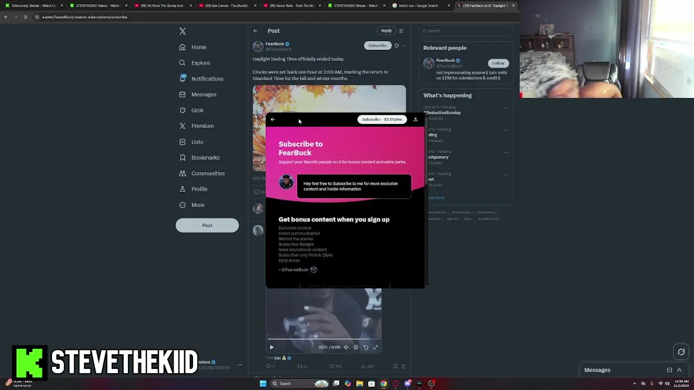Open Grok explain icon on post
The width and height of the screenshot is (694, 390).
point(396,45)
